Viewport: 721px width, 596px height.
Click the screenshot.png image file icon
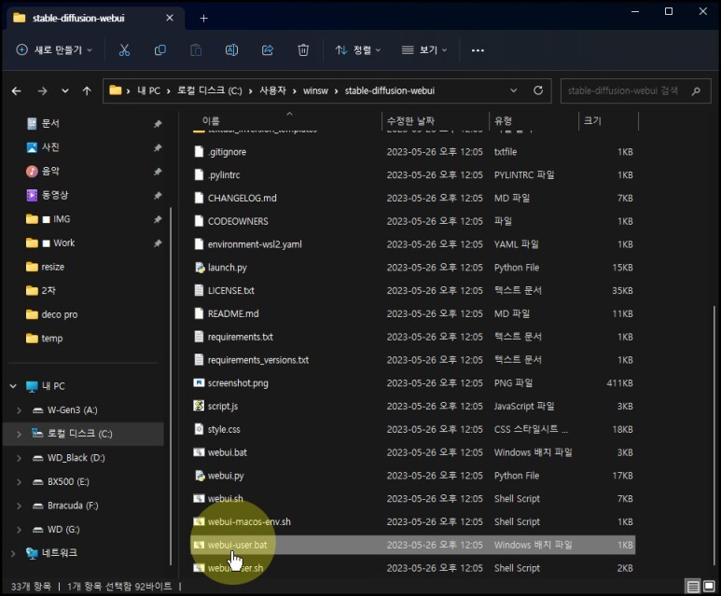coord(199,382)
